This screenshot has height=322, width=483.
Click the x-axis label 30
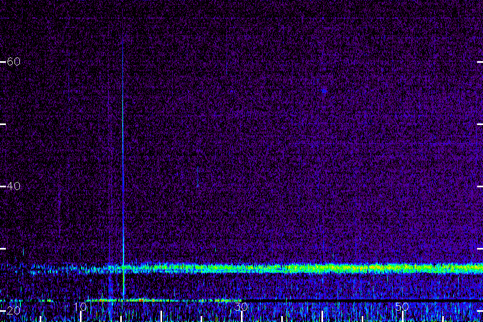[x=241, y=307]
